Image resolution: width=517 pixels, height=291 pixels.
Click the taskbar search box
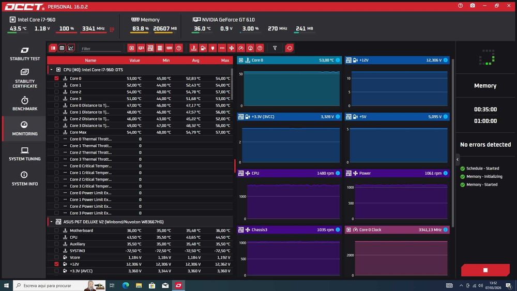point(59,285)
